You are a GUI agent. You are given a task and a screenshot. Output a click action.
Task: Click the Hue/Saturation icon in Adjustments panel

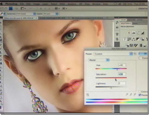pos(129,39)
